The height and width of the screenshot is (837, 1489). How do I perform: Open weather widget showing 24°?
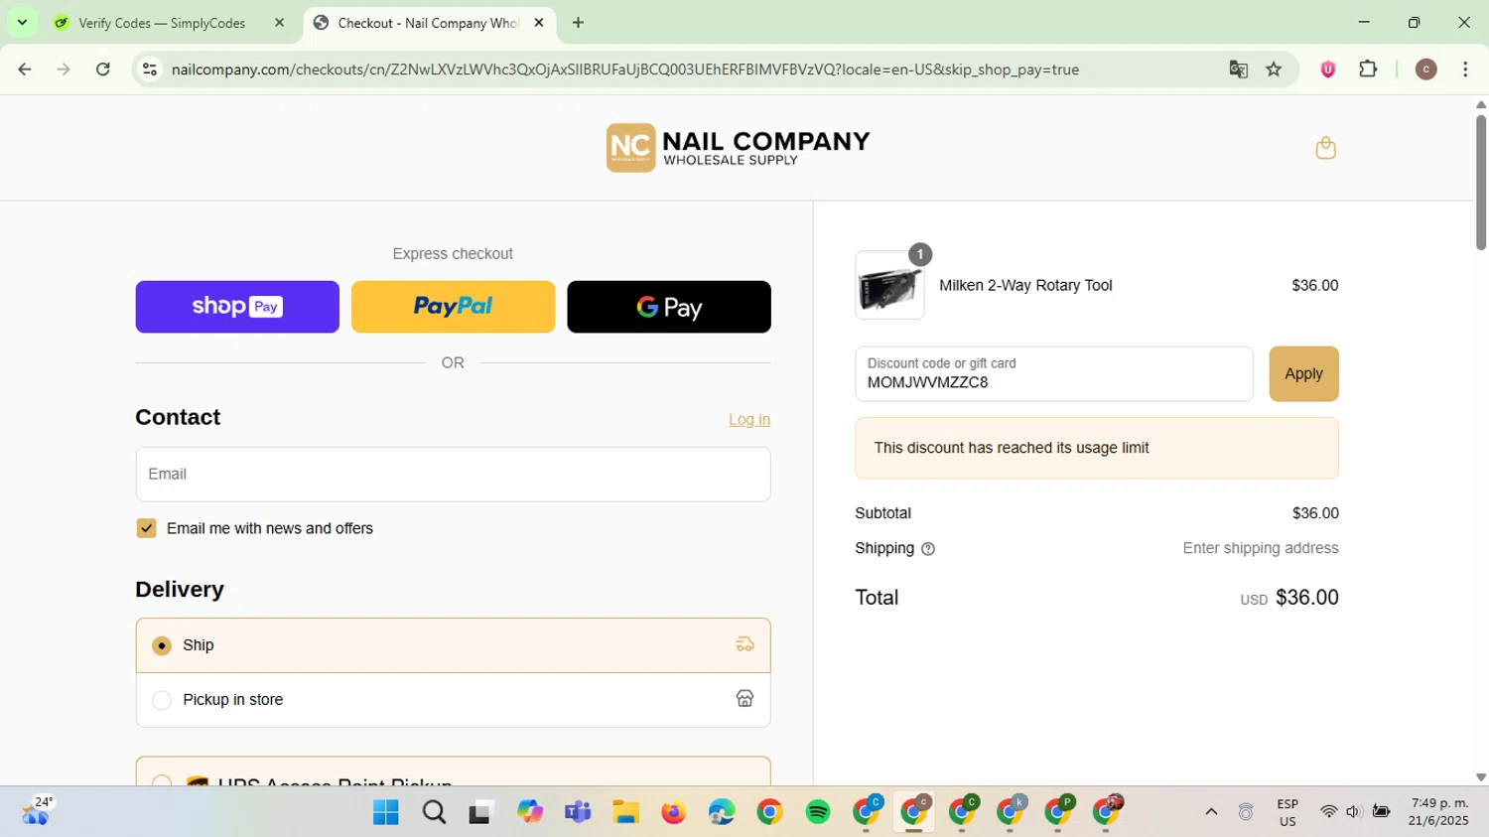click(x=37, y=812)
